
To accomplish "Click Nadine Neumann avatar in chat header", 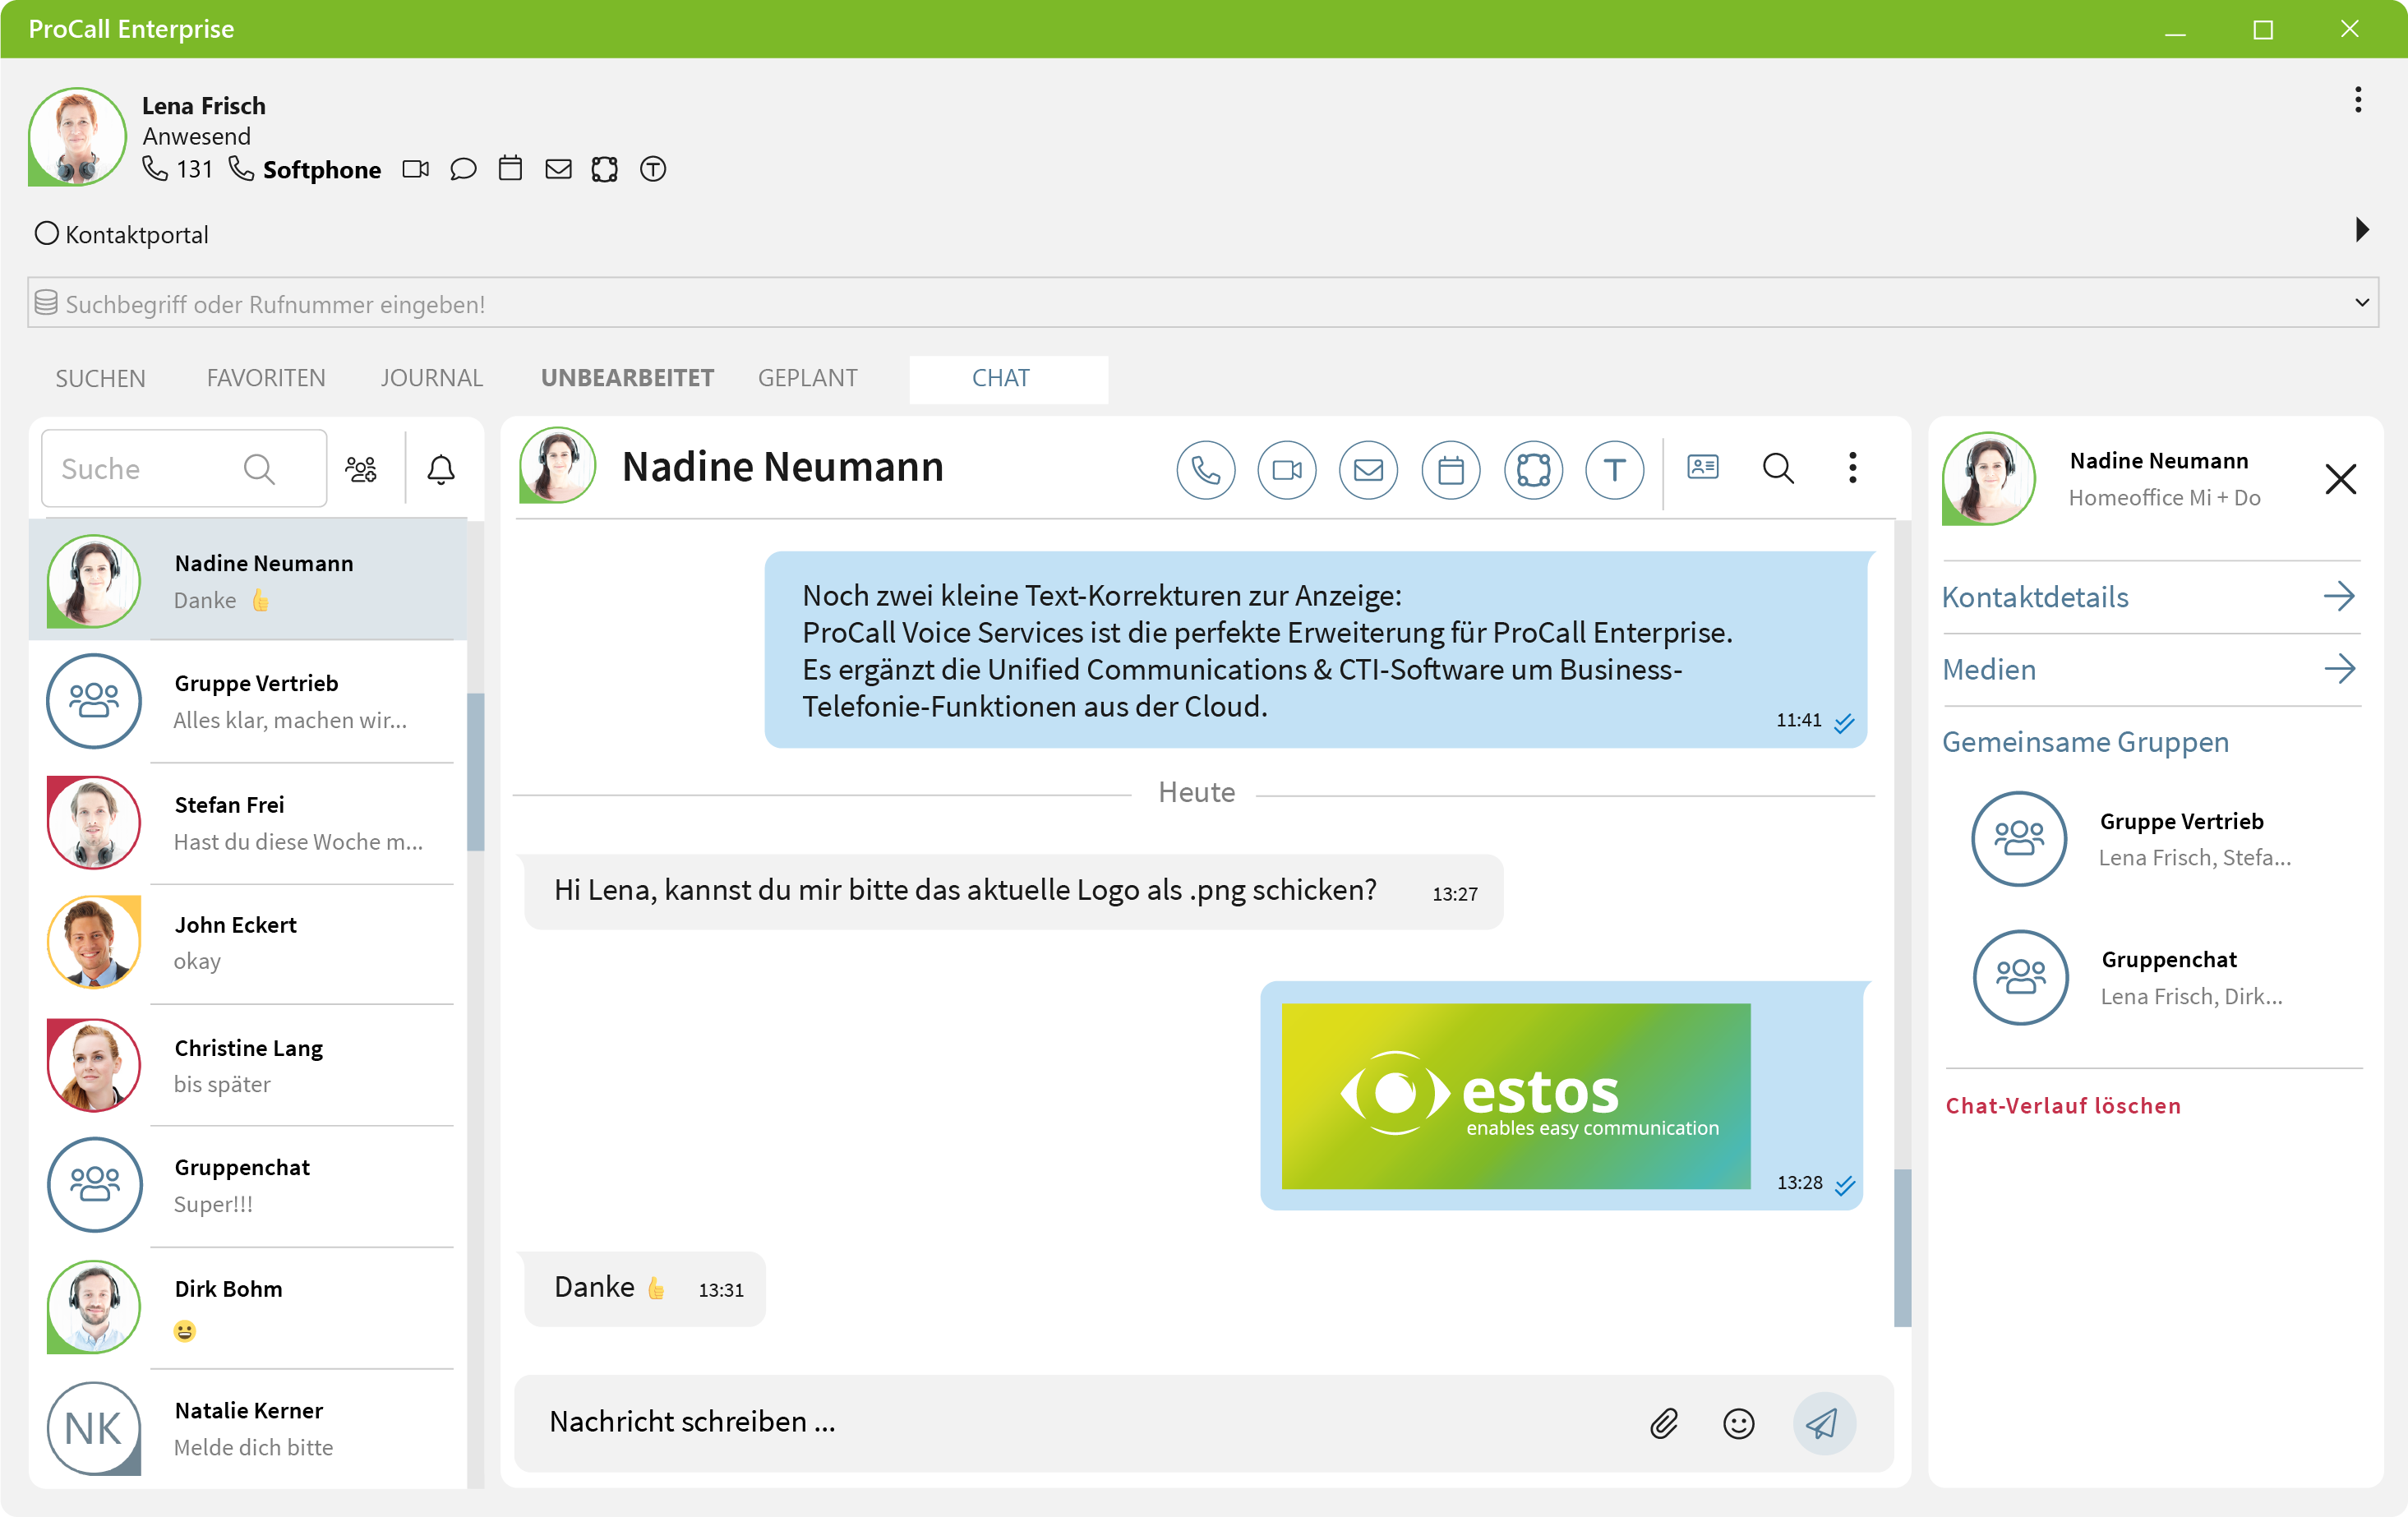I will (x=557, y=466).
